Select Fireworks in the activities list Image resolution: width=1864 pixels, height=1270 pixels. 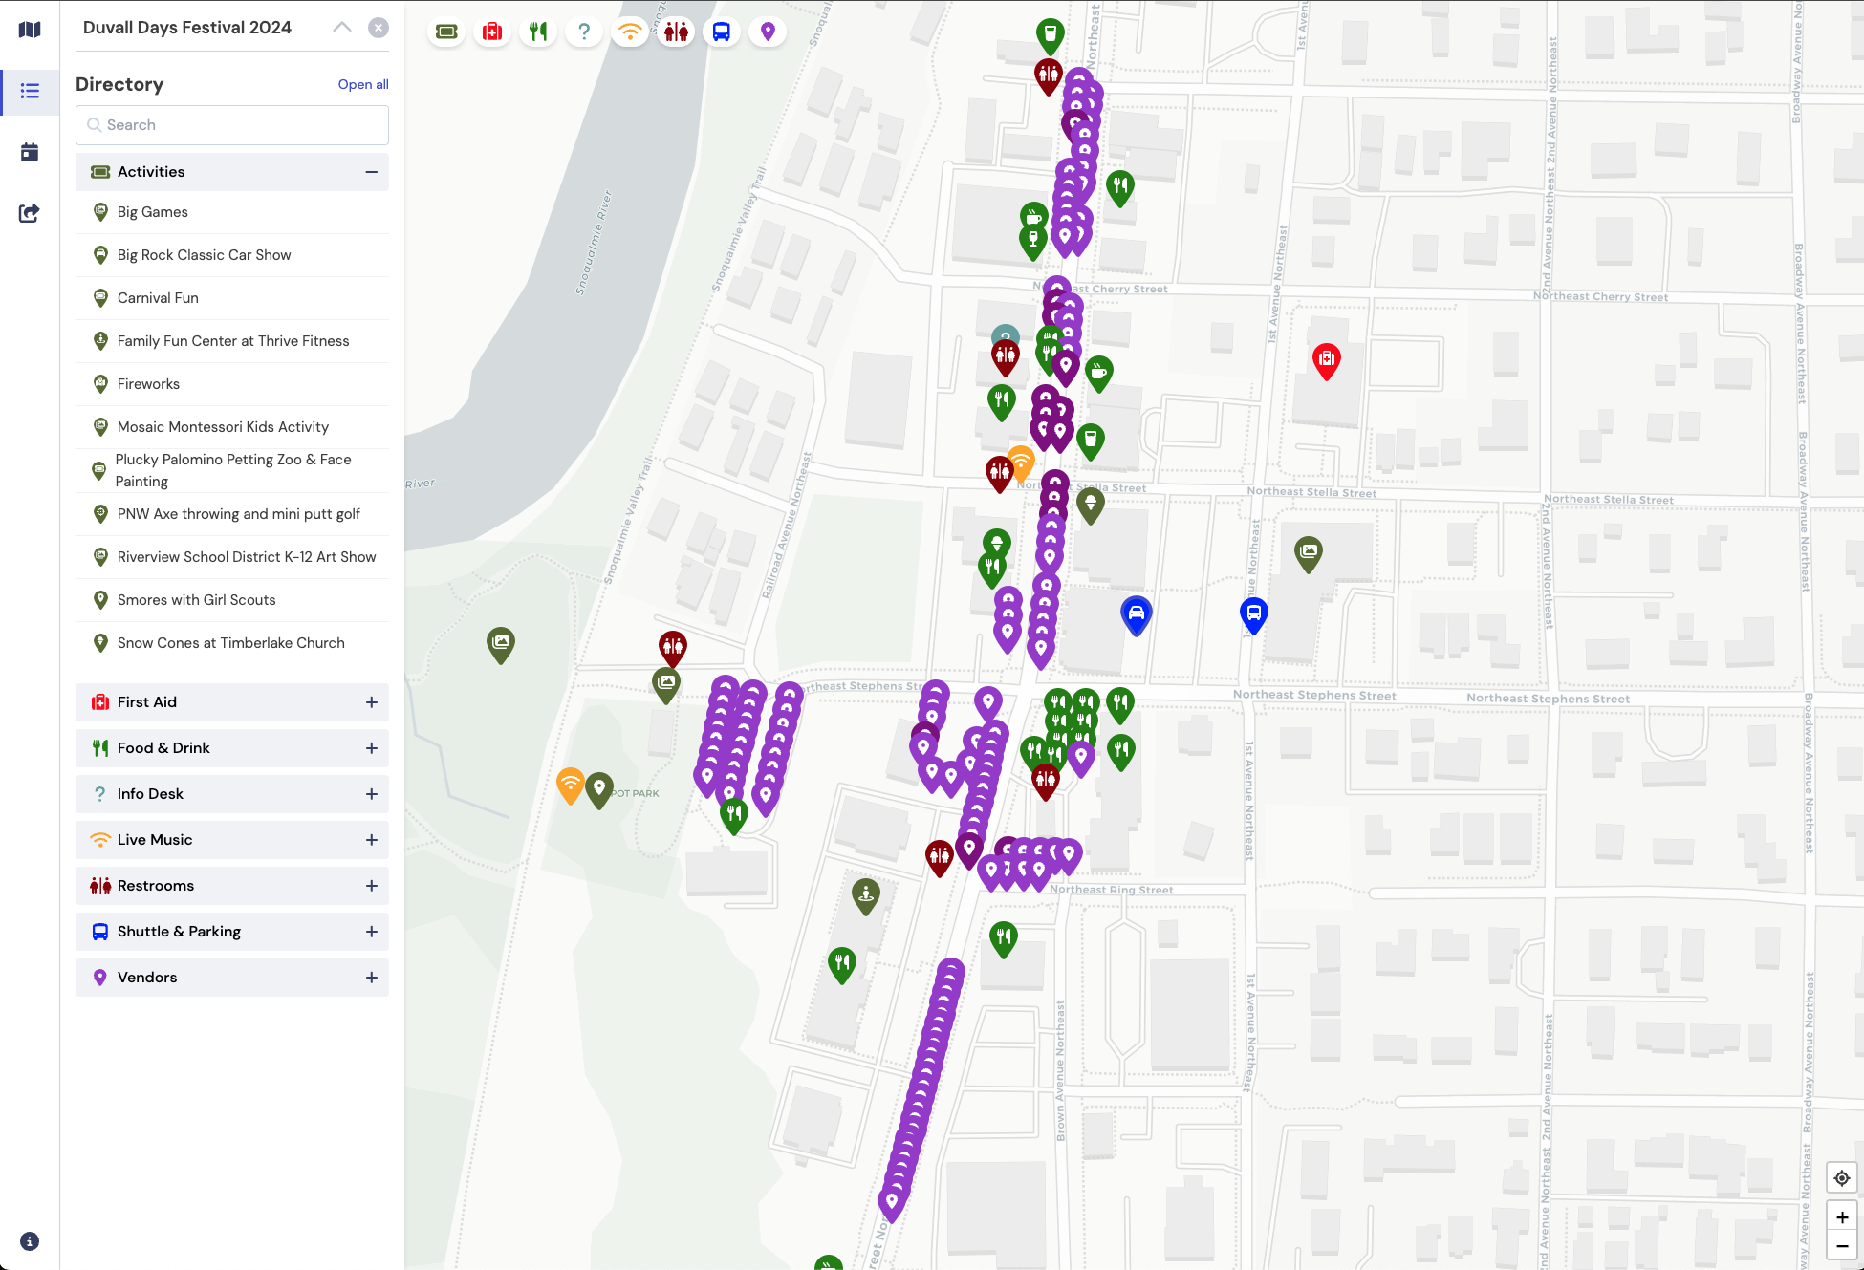tap(148, 384)
